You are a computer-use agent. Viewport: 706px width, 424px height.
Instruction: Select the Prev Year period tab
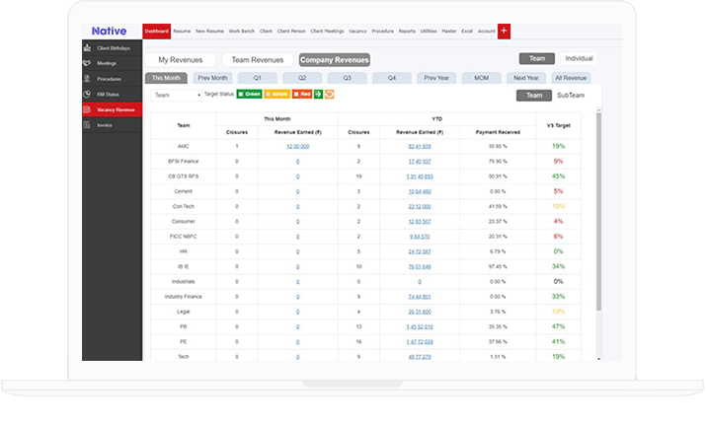tap(436, 78)
